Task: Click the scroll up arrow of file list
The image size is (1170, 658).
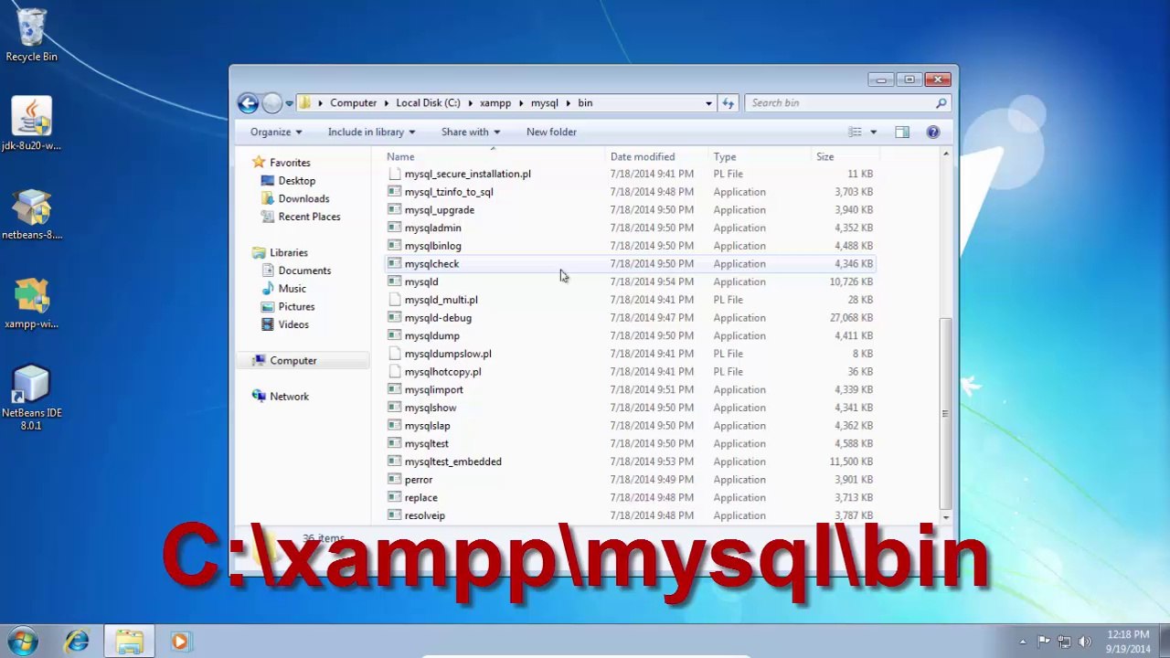Action: (945, 155)
